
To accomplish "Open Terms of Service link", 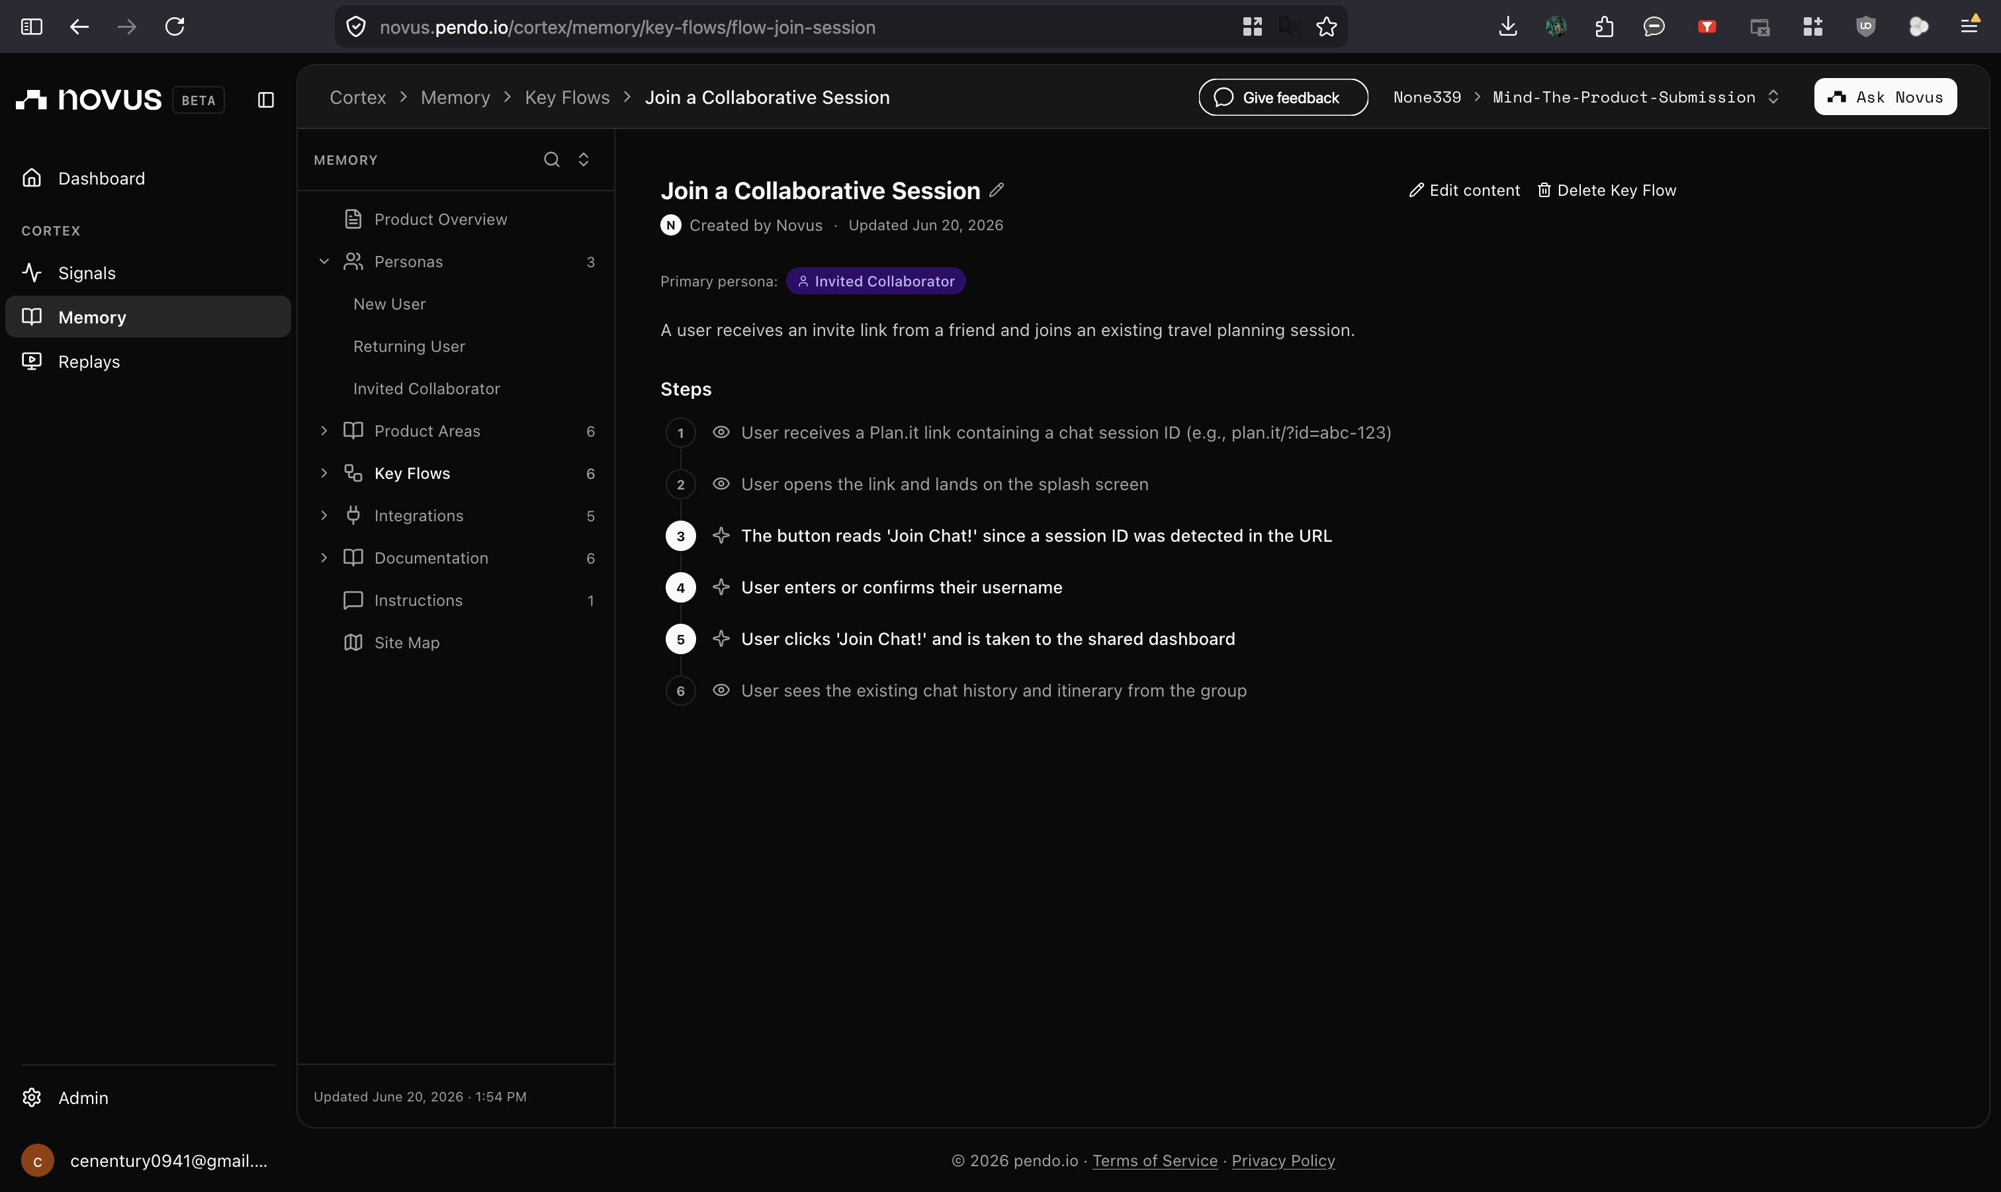I will coord(1154,1161).
